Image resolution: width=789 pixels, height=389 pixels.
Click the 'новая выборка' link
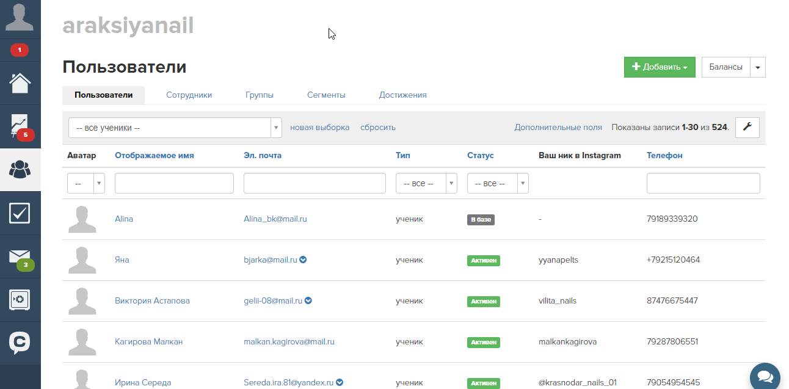[319, 128]
